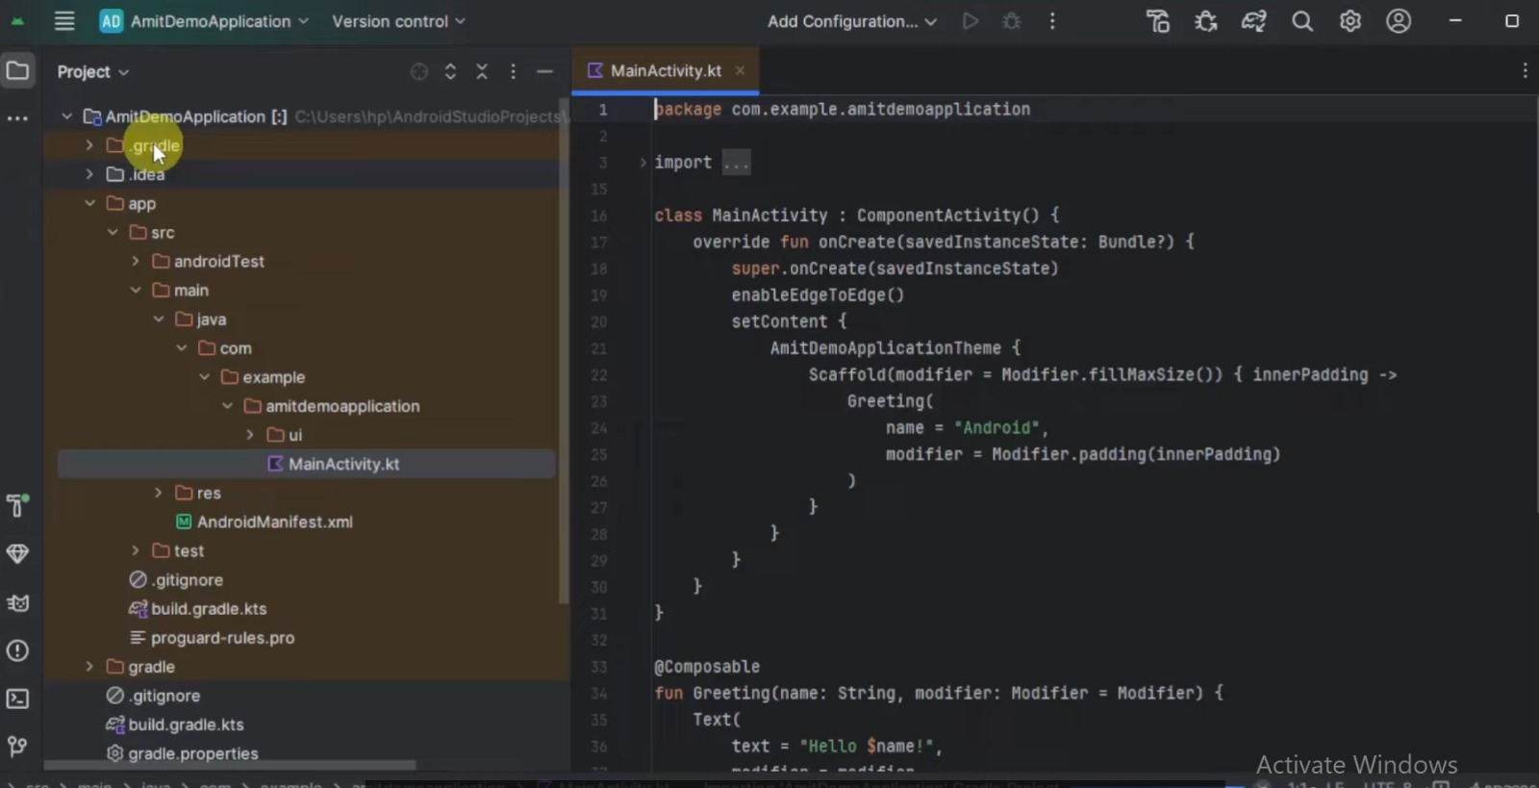
Task: Open the App Quality Insights gem icon
Action: [17, 554]
